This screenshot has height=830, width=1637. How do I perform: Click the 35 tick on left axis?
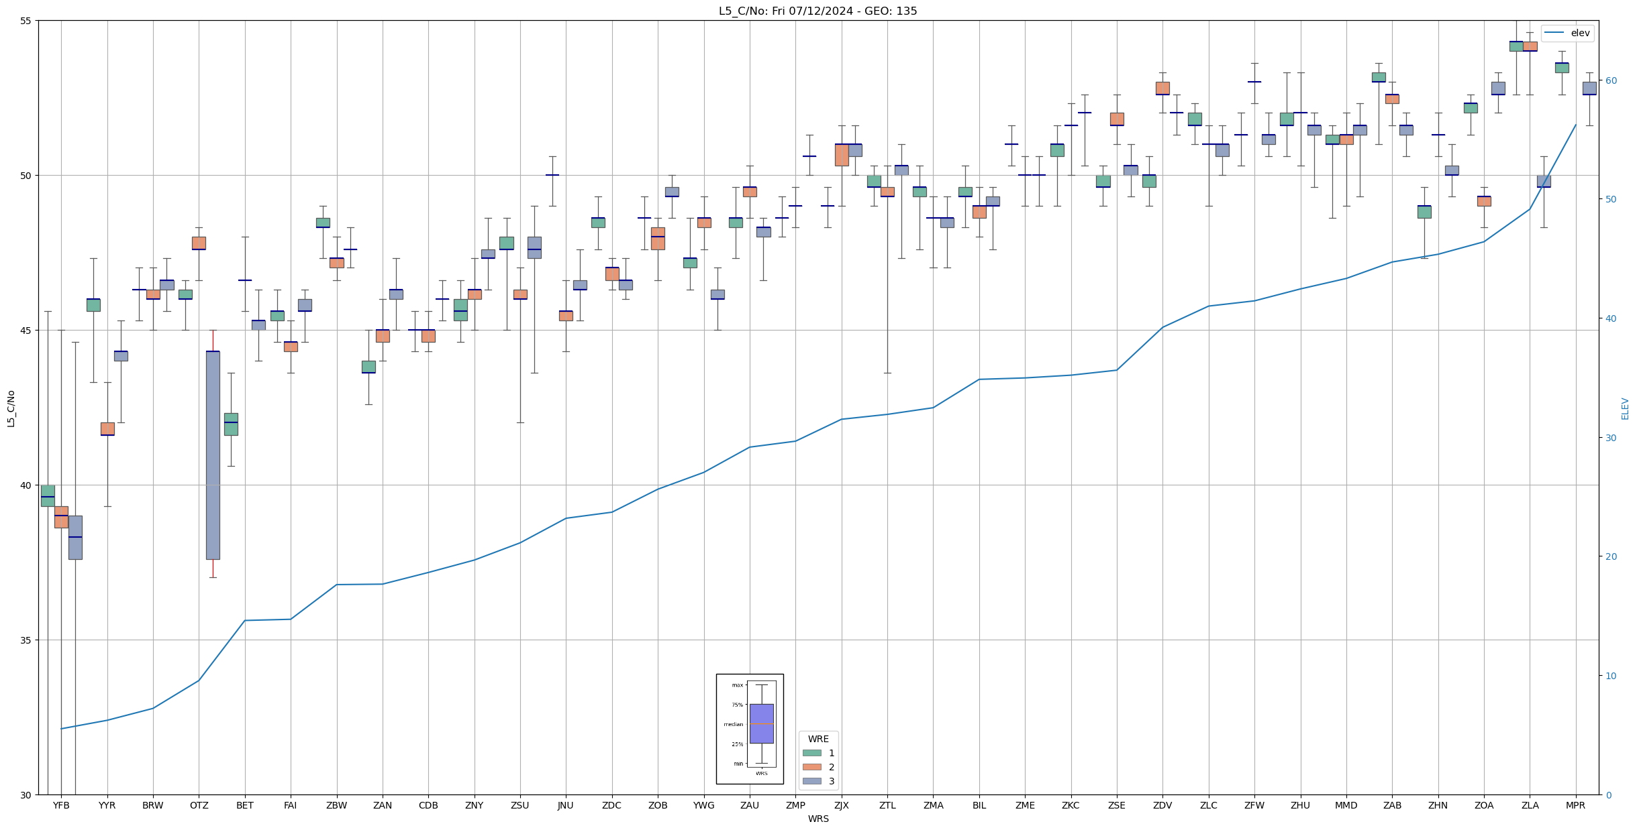coord(26,640)
